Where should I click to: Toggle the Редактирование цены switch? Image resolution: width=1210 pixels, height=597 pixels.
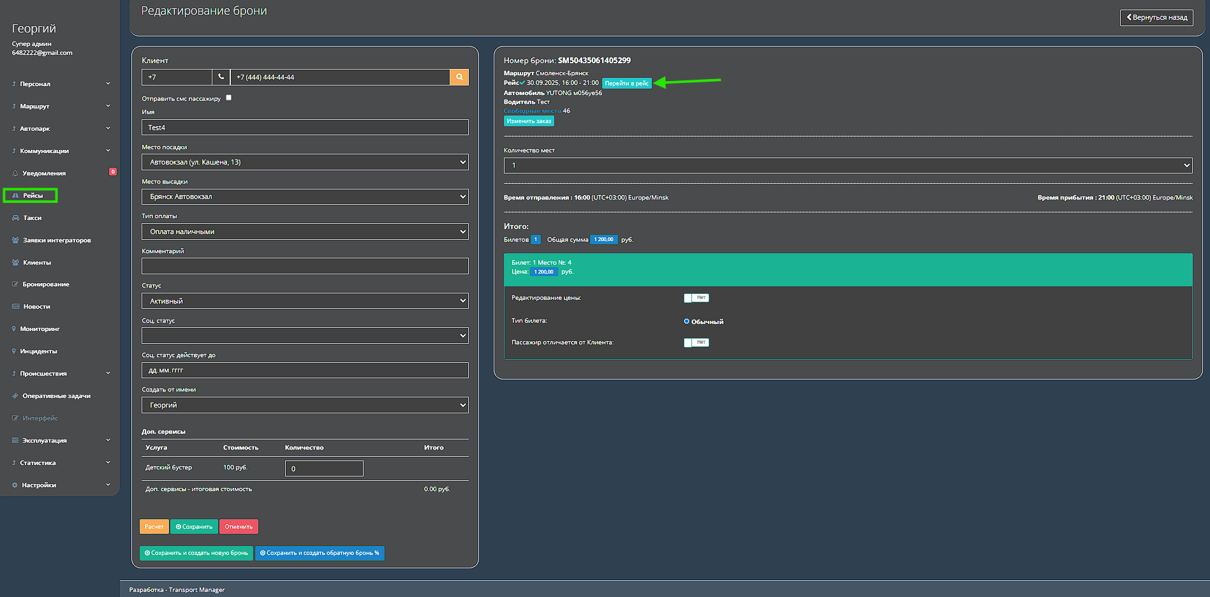tap(696, 298)
